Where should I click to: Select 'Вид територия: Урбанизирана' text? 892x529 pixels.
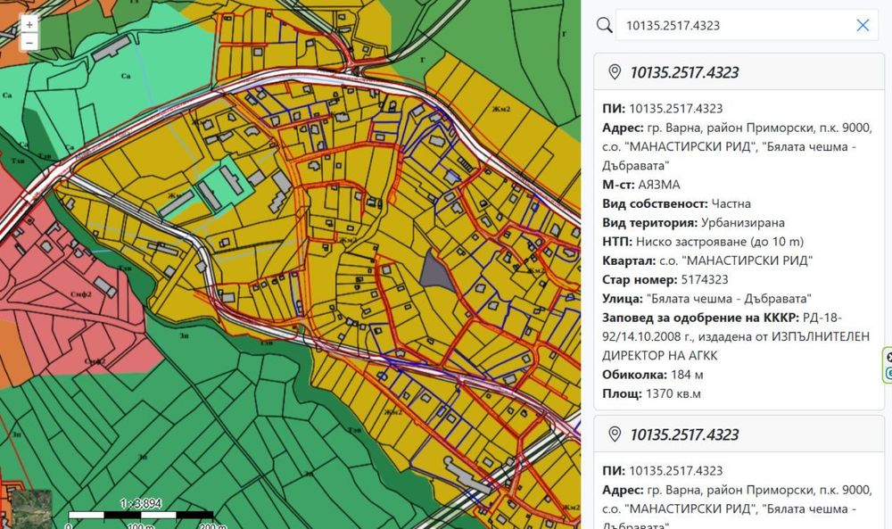click(693, 222)
